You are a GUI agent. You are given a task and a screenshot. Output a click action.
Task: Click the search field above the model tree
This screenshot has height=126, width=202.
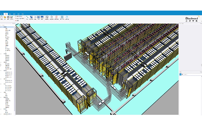[7, 25]
